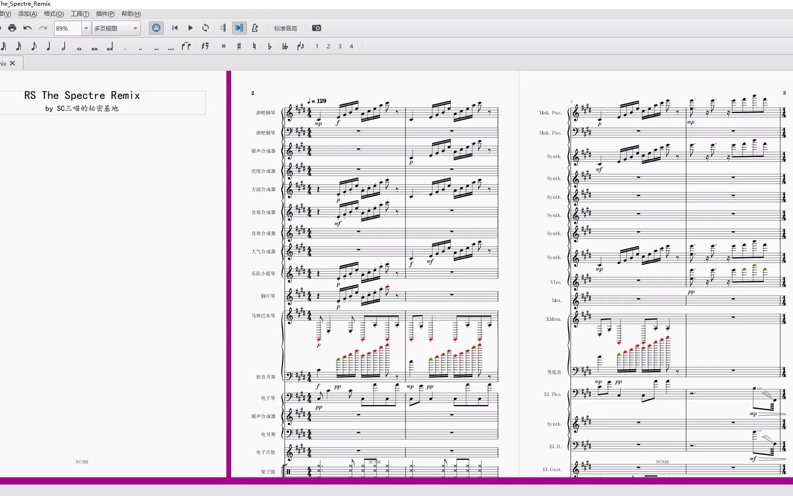Rewind playback to start
This screenshot has height=496, width=793.
(x=175, y=28)
